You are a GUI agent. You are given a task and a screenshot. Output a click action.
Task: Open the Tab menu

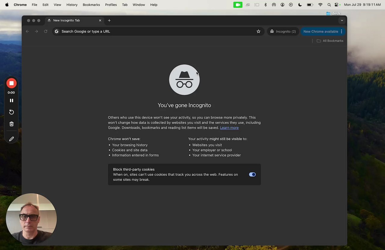125,5
